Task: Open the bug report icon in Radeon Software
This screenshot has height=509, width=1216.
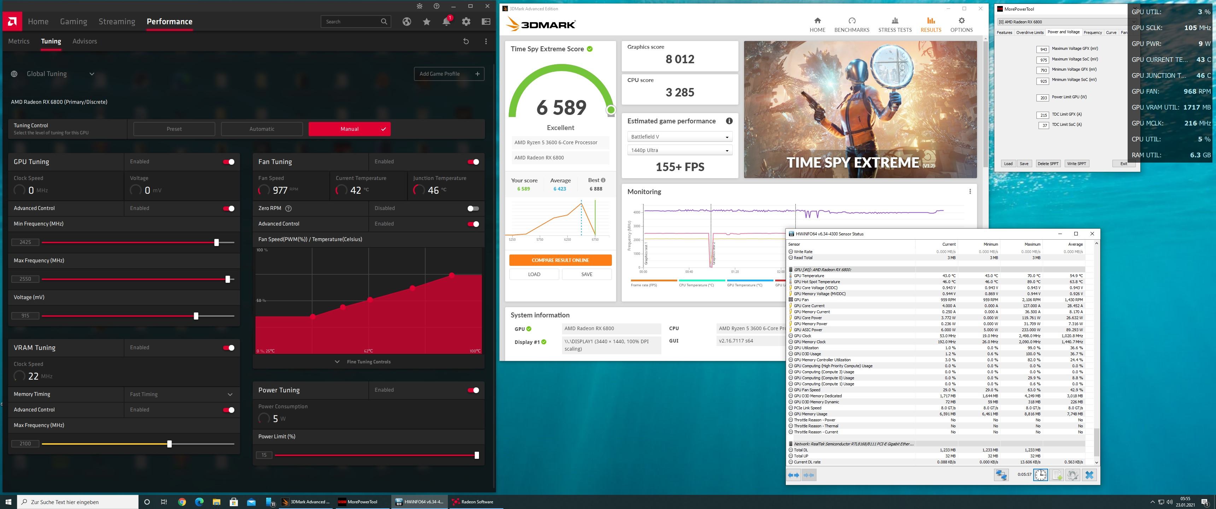Action: [419, 6]
